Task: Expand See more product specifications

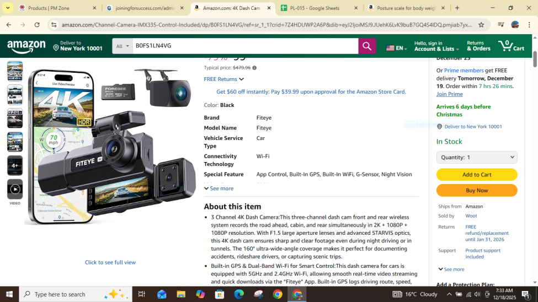Action: point(219,188)
